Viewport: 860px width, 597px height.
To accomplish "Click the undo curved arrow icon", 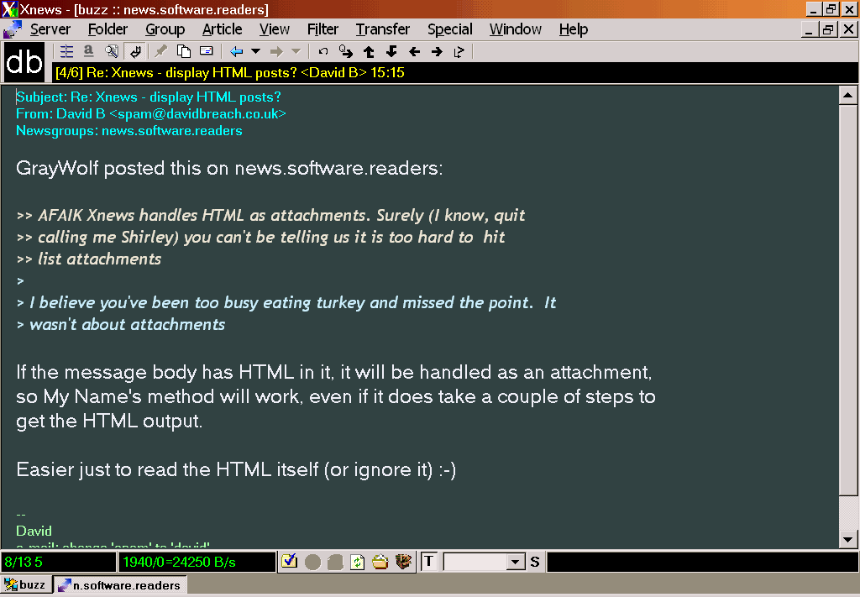I will click(323, 51).
